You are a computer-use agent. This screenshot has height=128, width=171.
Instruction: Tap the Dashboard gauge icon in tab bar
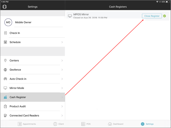tap(110, 124)
